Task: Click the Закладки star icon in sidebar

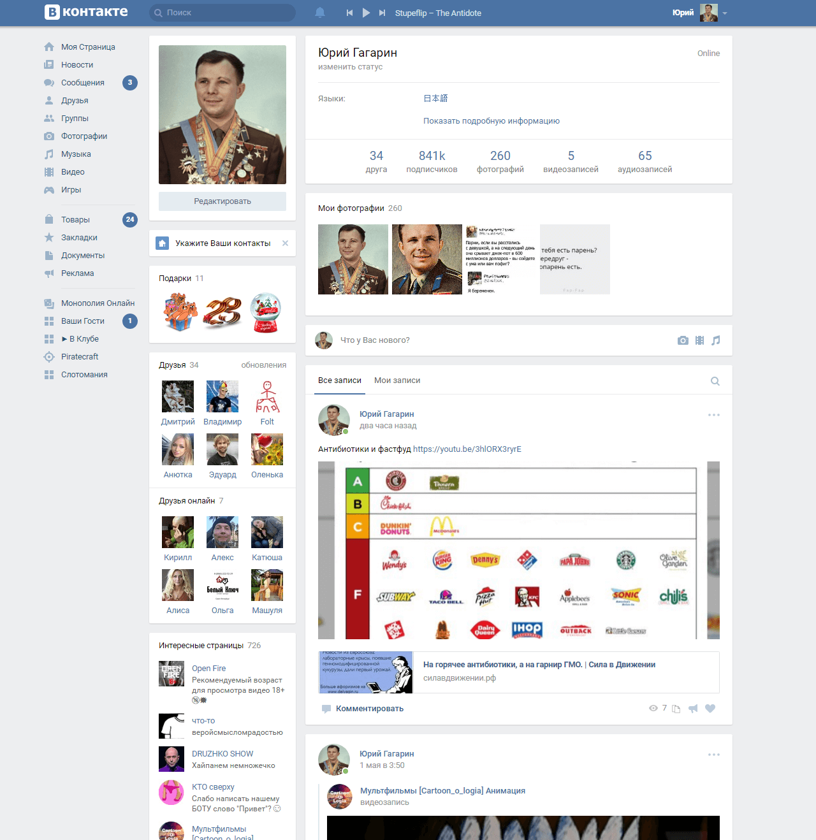Action: tap(49, 238)
